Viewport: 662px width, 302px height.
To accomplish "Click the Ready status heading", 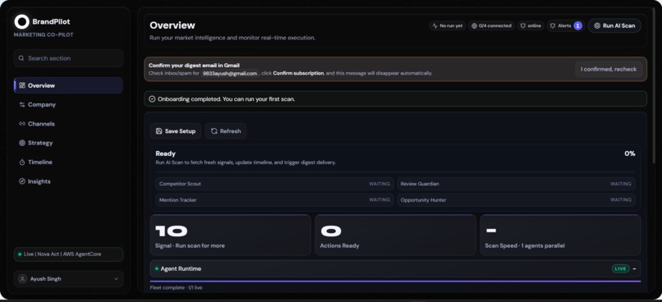I will pyautogui.click(x=166, y=153).
